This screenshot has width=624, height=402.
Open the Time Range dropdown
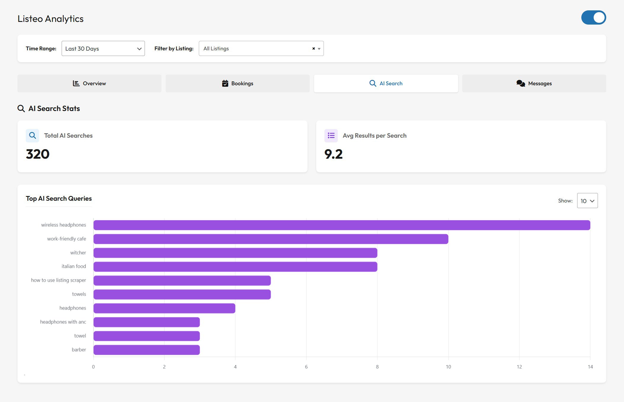click(x=103, y=48)
